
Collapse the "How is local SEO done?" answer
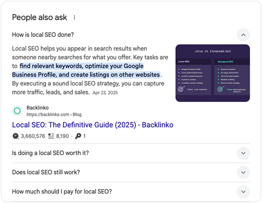(243, 35)
